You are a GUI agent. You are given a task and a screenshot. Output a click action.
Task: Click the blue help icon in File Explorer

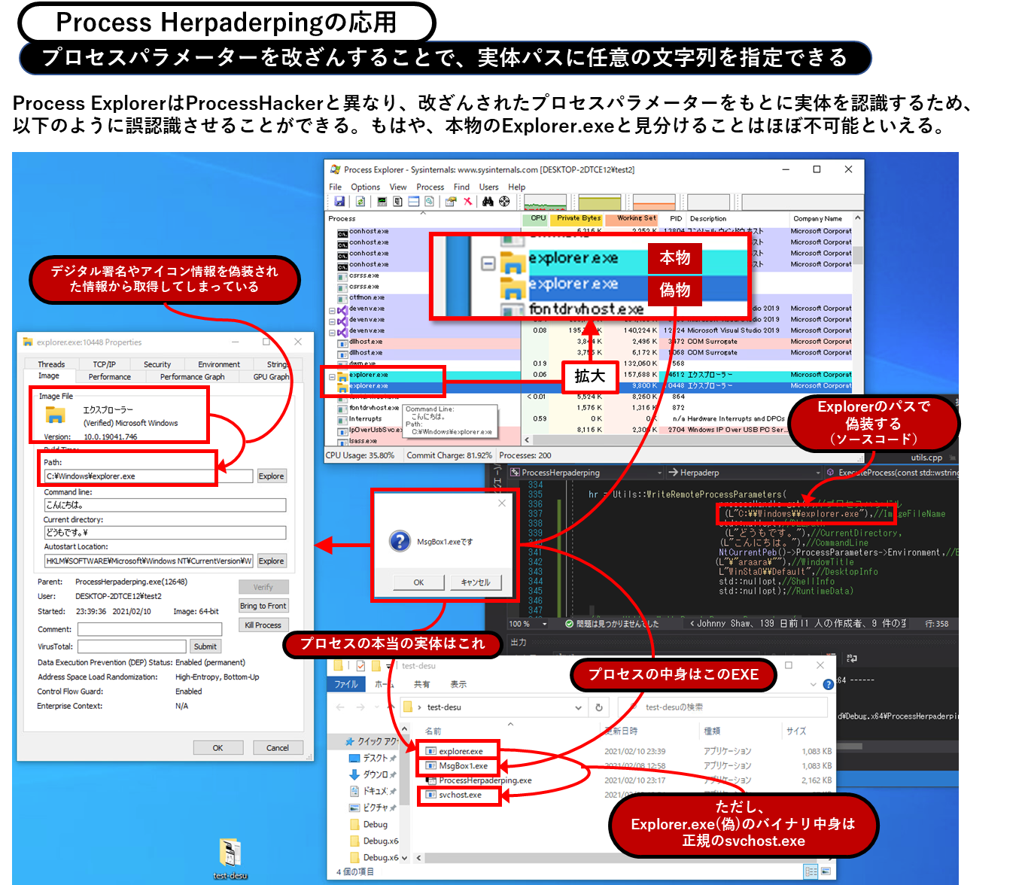[x=829, y=684]
